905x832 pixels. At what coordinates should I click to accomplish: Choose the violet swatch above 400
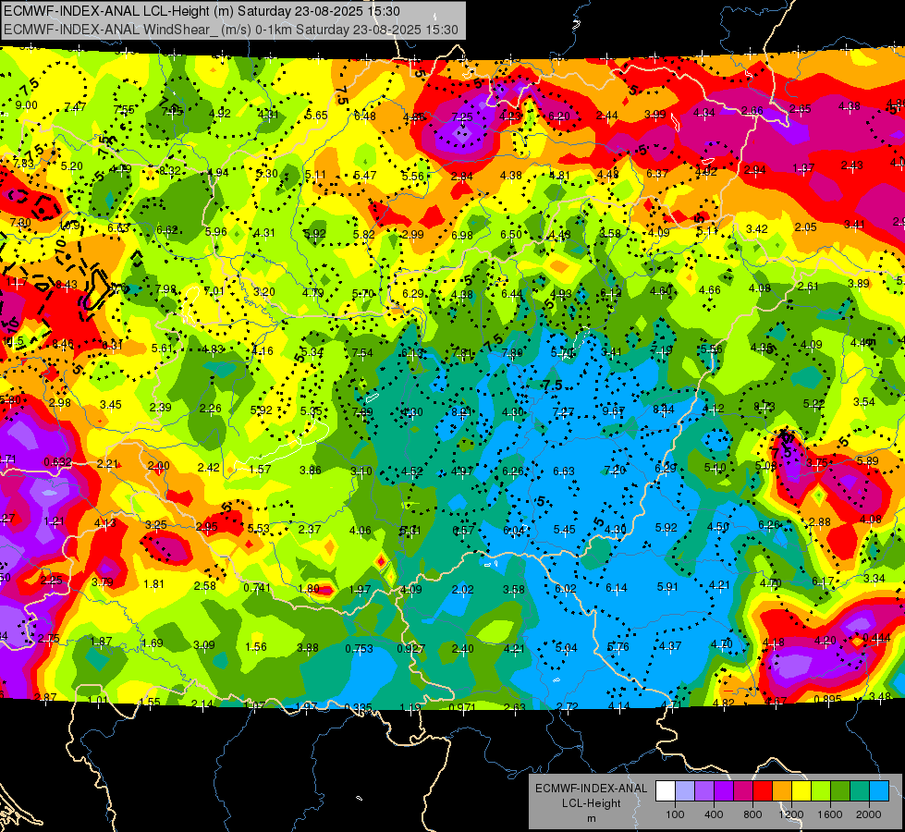[x=724, y=791]
